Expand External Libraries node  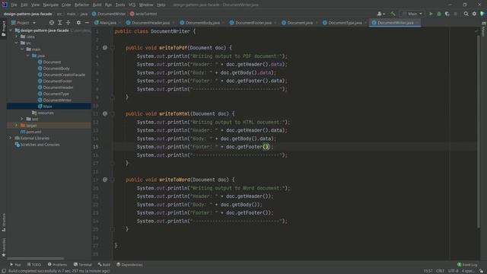click(x=11, y=138)
